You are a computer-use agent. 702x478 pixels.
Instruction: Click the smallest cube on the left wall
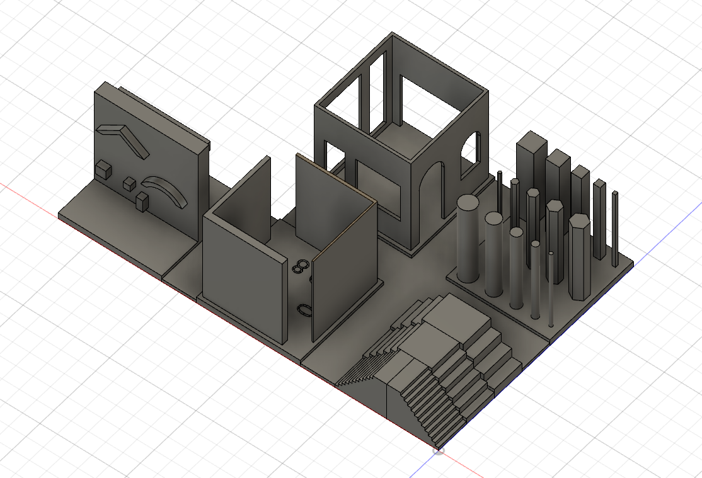click(x=129, y=184)
